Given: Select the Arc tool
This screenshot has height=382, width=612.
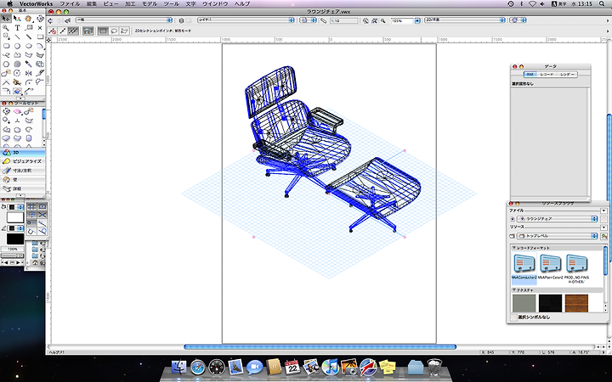Looking at the screenshot, I should tap(40, 46).
